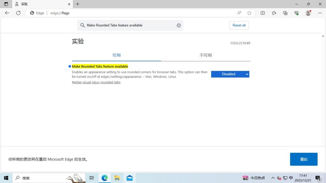
Task: Show hidden system tray icons chevron
Action: [273, 178]
